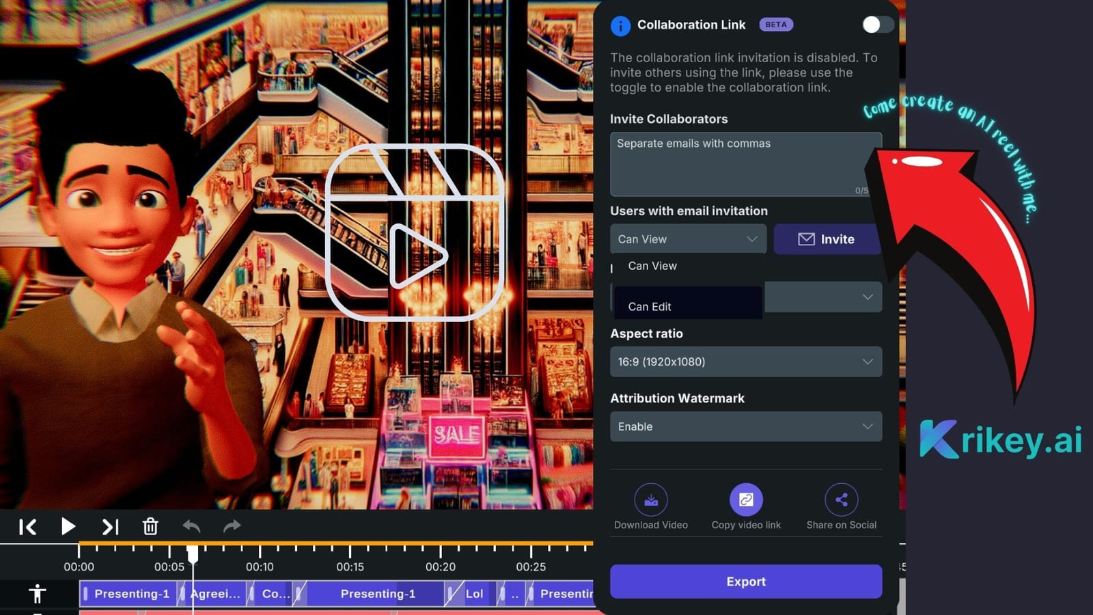1093x615 pixels.
Task: Open the Attribution Watermark dropdown
Action: (x=745, y=426)
